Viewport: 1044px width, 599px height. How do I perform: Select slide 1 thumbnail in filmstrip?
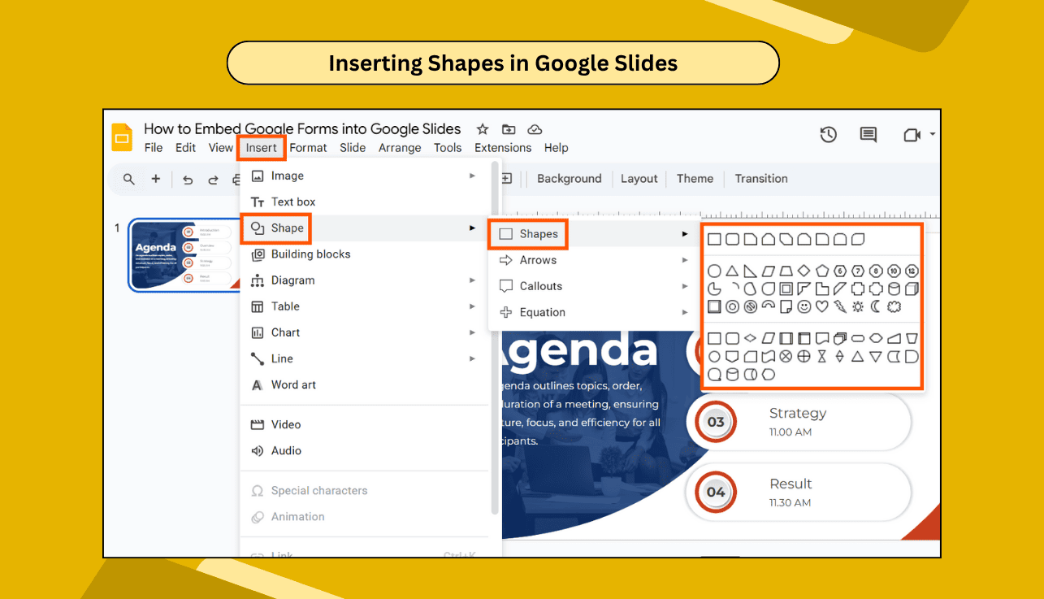coord(183,255)
